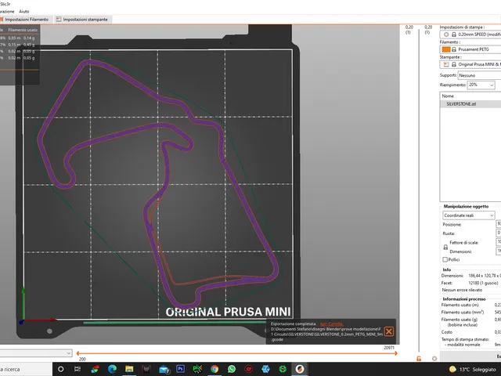501x376 pixels.
Task: Open the Aiuto menu
Action: click(x=24, y=11)
